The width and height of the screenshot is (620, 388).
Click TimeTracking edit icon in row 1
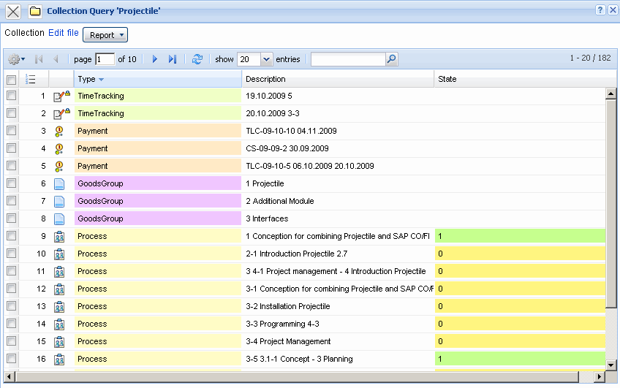point(61,96)
